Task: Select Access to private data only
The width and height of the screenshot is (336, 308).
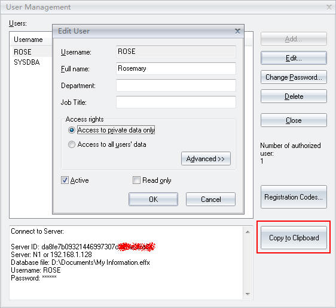Action: [71, 130]
